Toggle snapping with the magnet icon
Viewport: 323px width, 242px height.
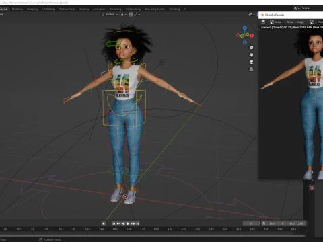click(x=131, y=15)
